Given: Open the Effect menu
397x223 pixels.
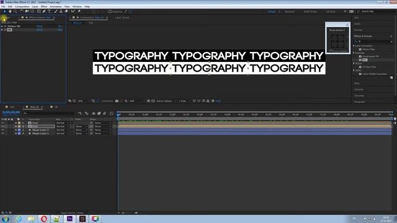Looking at the screenshot, I should pos(44,7).
